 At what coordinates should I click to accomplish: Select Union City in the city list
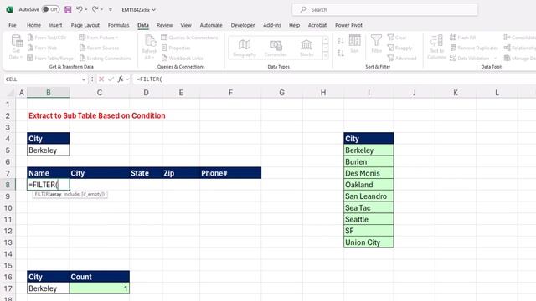368,242
